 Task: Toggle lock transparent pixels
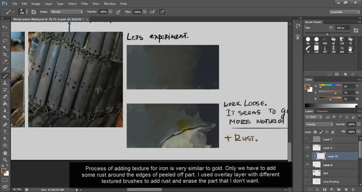point(315,132)
